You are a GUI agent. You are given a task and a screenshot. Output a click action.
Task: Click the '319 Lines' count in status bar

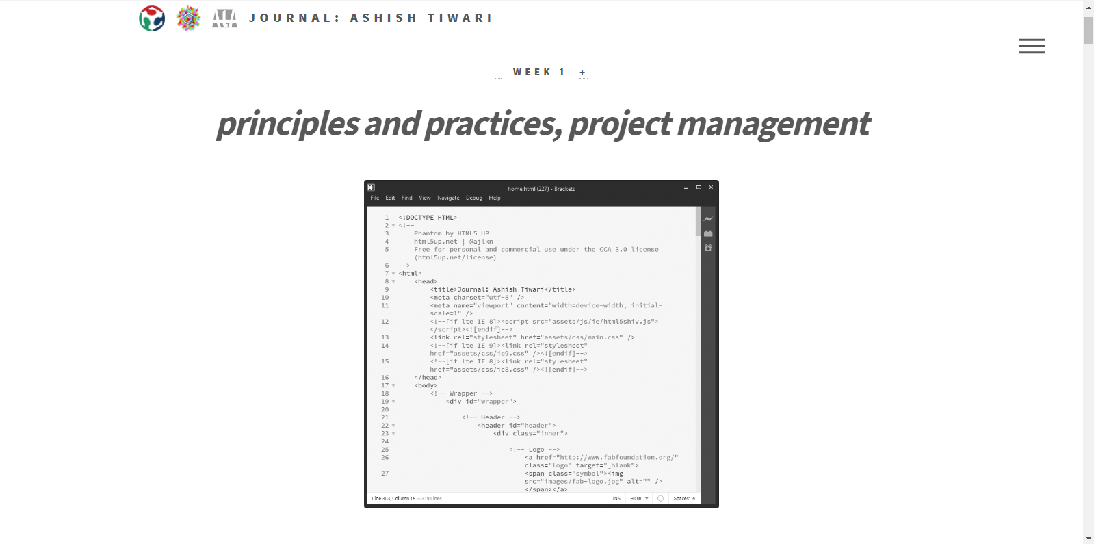point(432,498)
